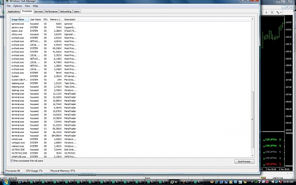Select the System process row
Viewport: 296px width, 185px height.
(x=44, y=76)
